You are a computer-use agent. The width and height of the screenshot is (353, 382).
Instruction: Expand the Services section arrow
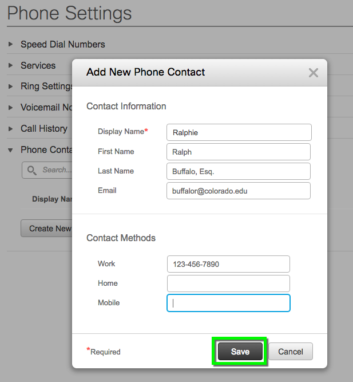click(10, 65)
